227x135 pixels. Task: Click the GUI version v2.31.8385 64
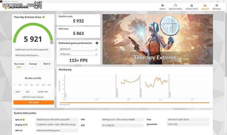(122, 125)
